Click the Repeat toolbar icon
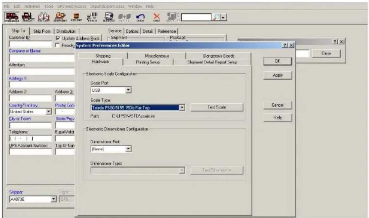 click(x=124, y=17)
